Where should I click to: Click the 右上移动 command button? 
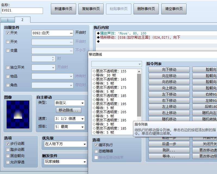coord(169,113)
